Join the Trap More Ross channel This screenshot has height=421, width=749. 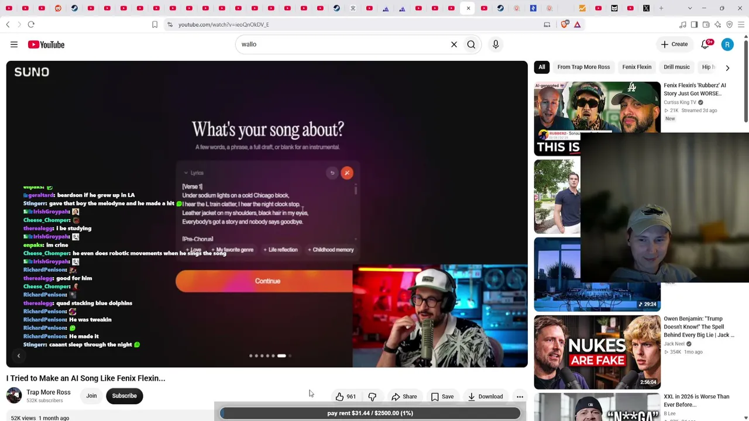point(91,396)
